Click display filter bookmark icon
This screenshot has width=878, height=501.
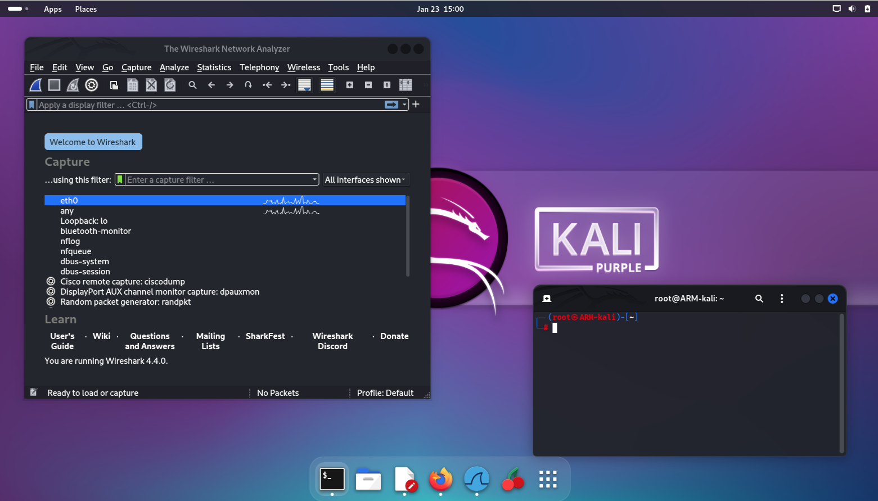32,105
